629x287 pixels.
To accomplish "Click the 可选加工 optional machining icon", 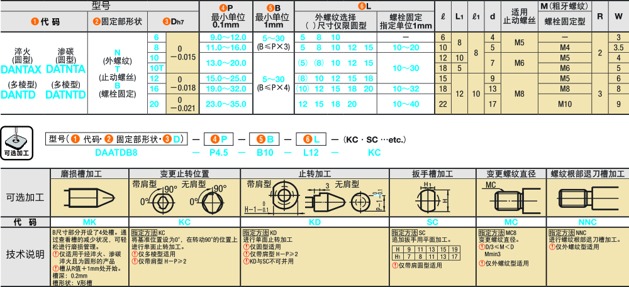I will point(16,143).
